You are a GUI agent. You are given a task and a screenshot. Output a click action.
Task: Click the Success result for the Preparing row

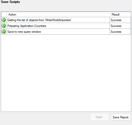coord(116,26)
